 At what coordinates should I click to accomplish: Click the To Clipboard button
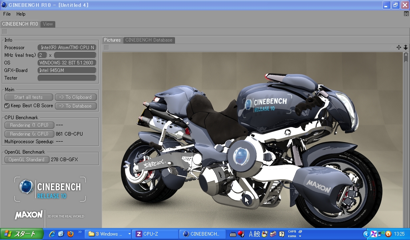(x=76, y=97)
